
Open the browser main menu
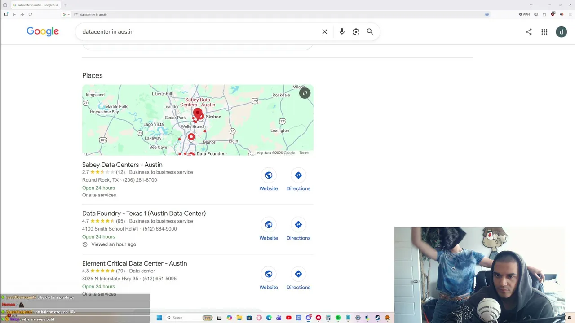(569, 14)
